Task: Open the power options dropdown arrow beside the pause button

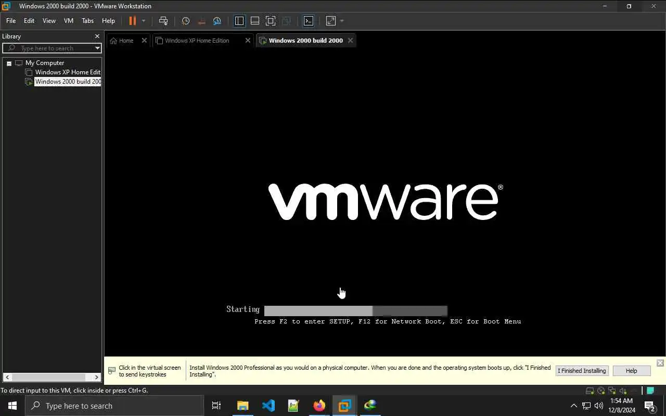Action: tap(144, 21)
